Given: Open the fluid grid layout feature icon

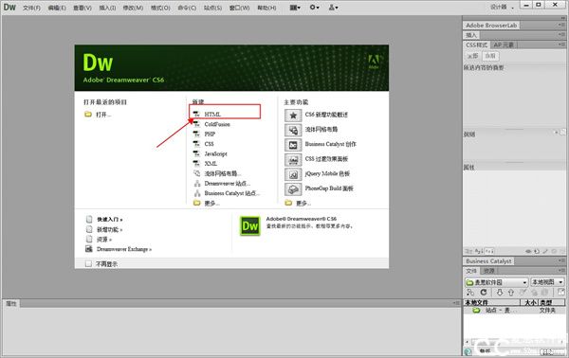Looking at the screenshot, I should [x=293, y=130].
